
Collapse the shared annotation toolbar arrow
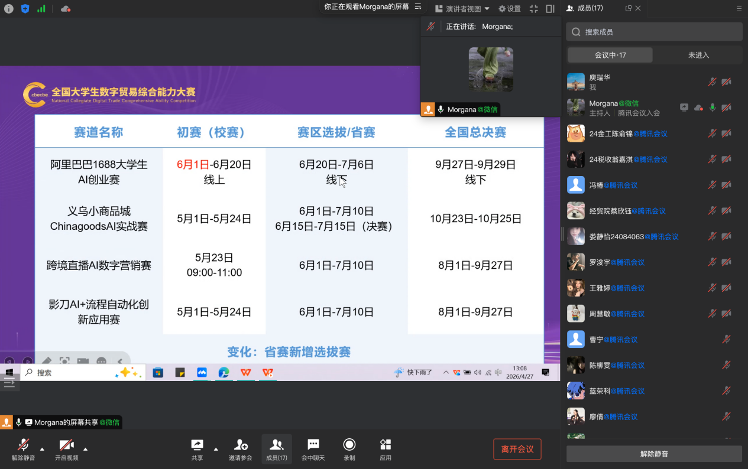tap(119, 361)
